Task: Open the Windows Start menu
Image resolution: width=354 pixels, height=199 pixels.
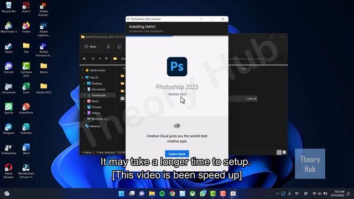Action: point(122,193)
